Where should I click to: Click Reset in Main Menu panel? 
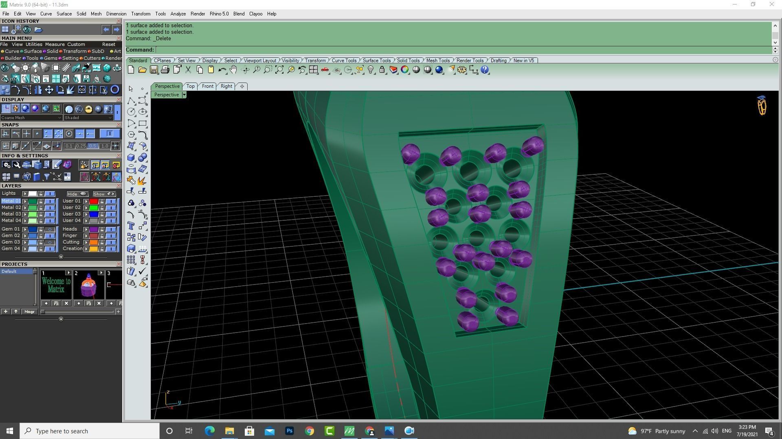pyautogui.click(x=108, y=44)
